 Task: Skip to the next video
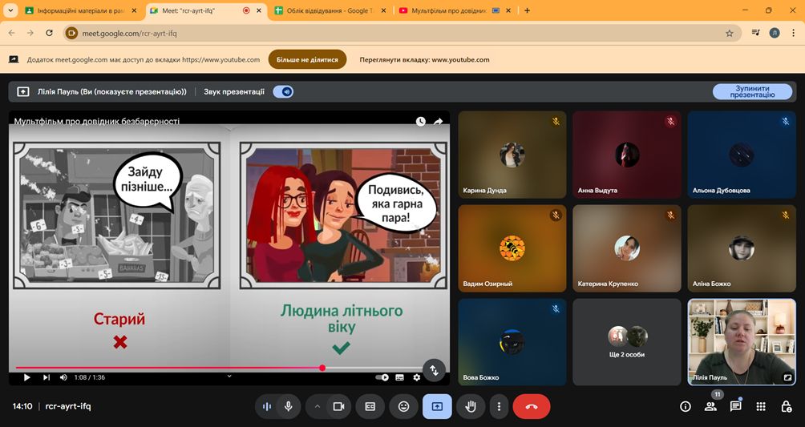pos(47,377)
